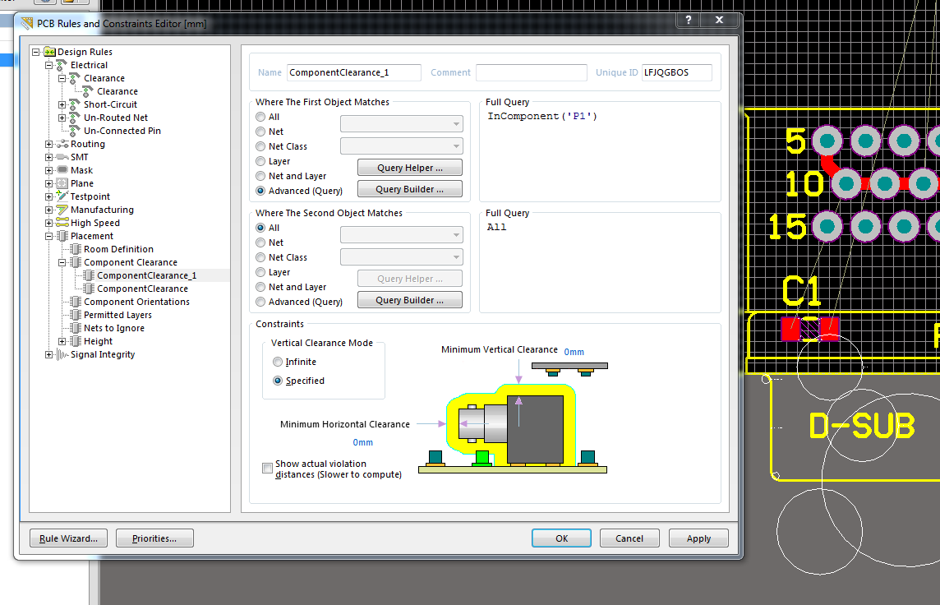Select the Mask category icon

[62, 170]
